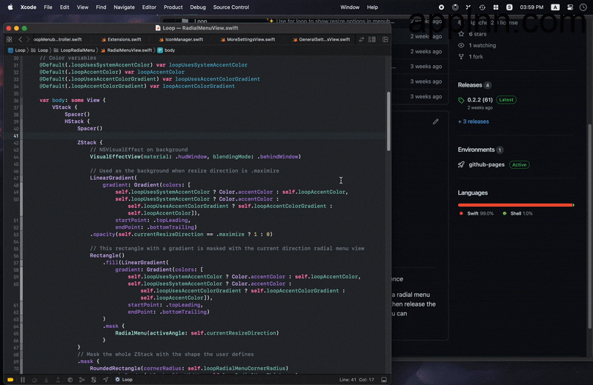Click the step over debug icon
The width and height of the screenshot is (593, 385).
[34, 379]
